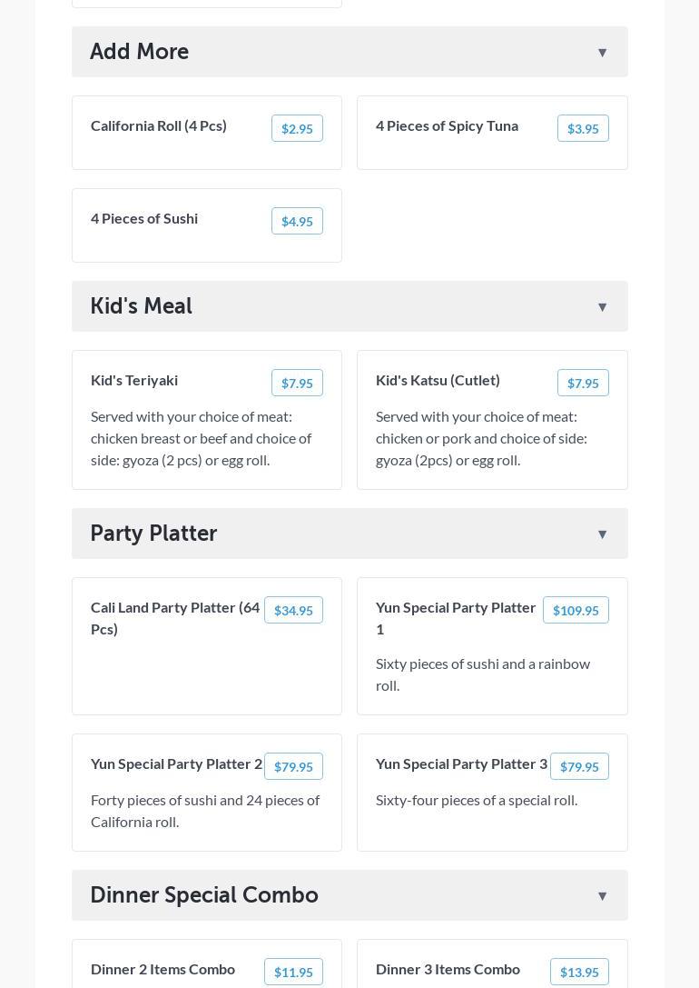This screenshot has width=699, height=988.
Task: Choose the $109.95 Yun Special Party Platter 1
Action: pyautogui.click(x=576, y=611)
